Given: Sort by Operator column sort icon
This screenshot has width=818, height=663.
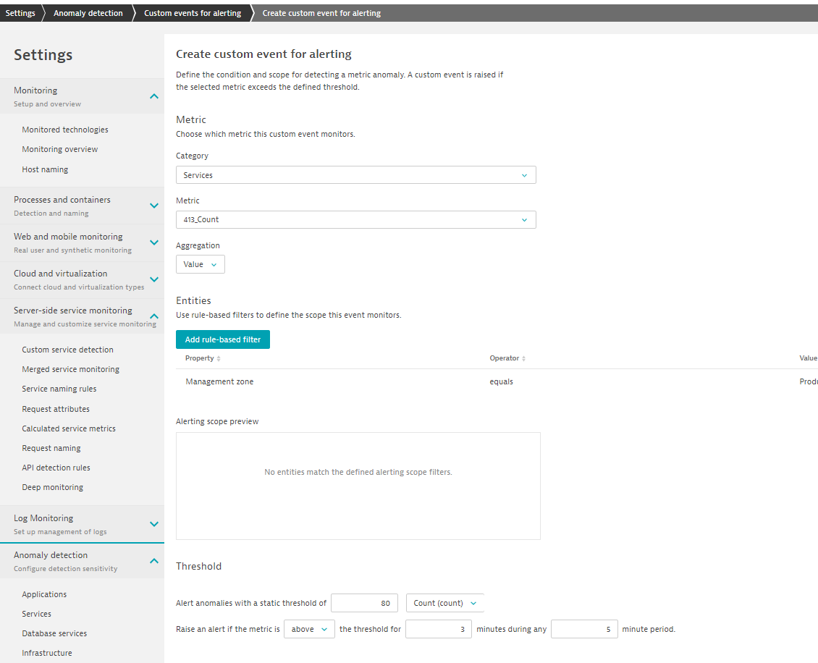Looking at the screenshot, I should (x=523, y=358).
